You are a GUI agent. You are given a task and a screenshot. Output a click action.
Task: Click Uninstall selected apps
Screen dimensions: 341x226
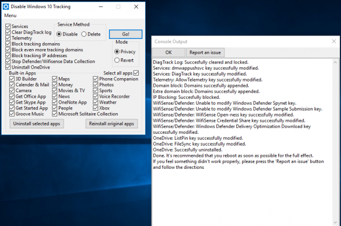[x=37, y=124]
